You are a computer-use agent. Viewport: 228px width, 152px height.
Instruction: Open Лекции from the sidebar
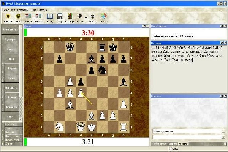[10, 59]
